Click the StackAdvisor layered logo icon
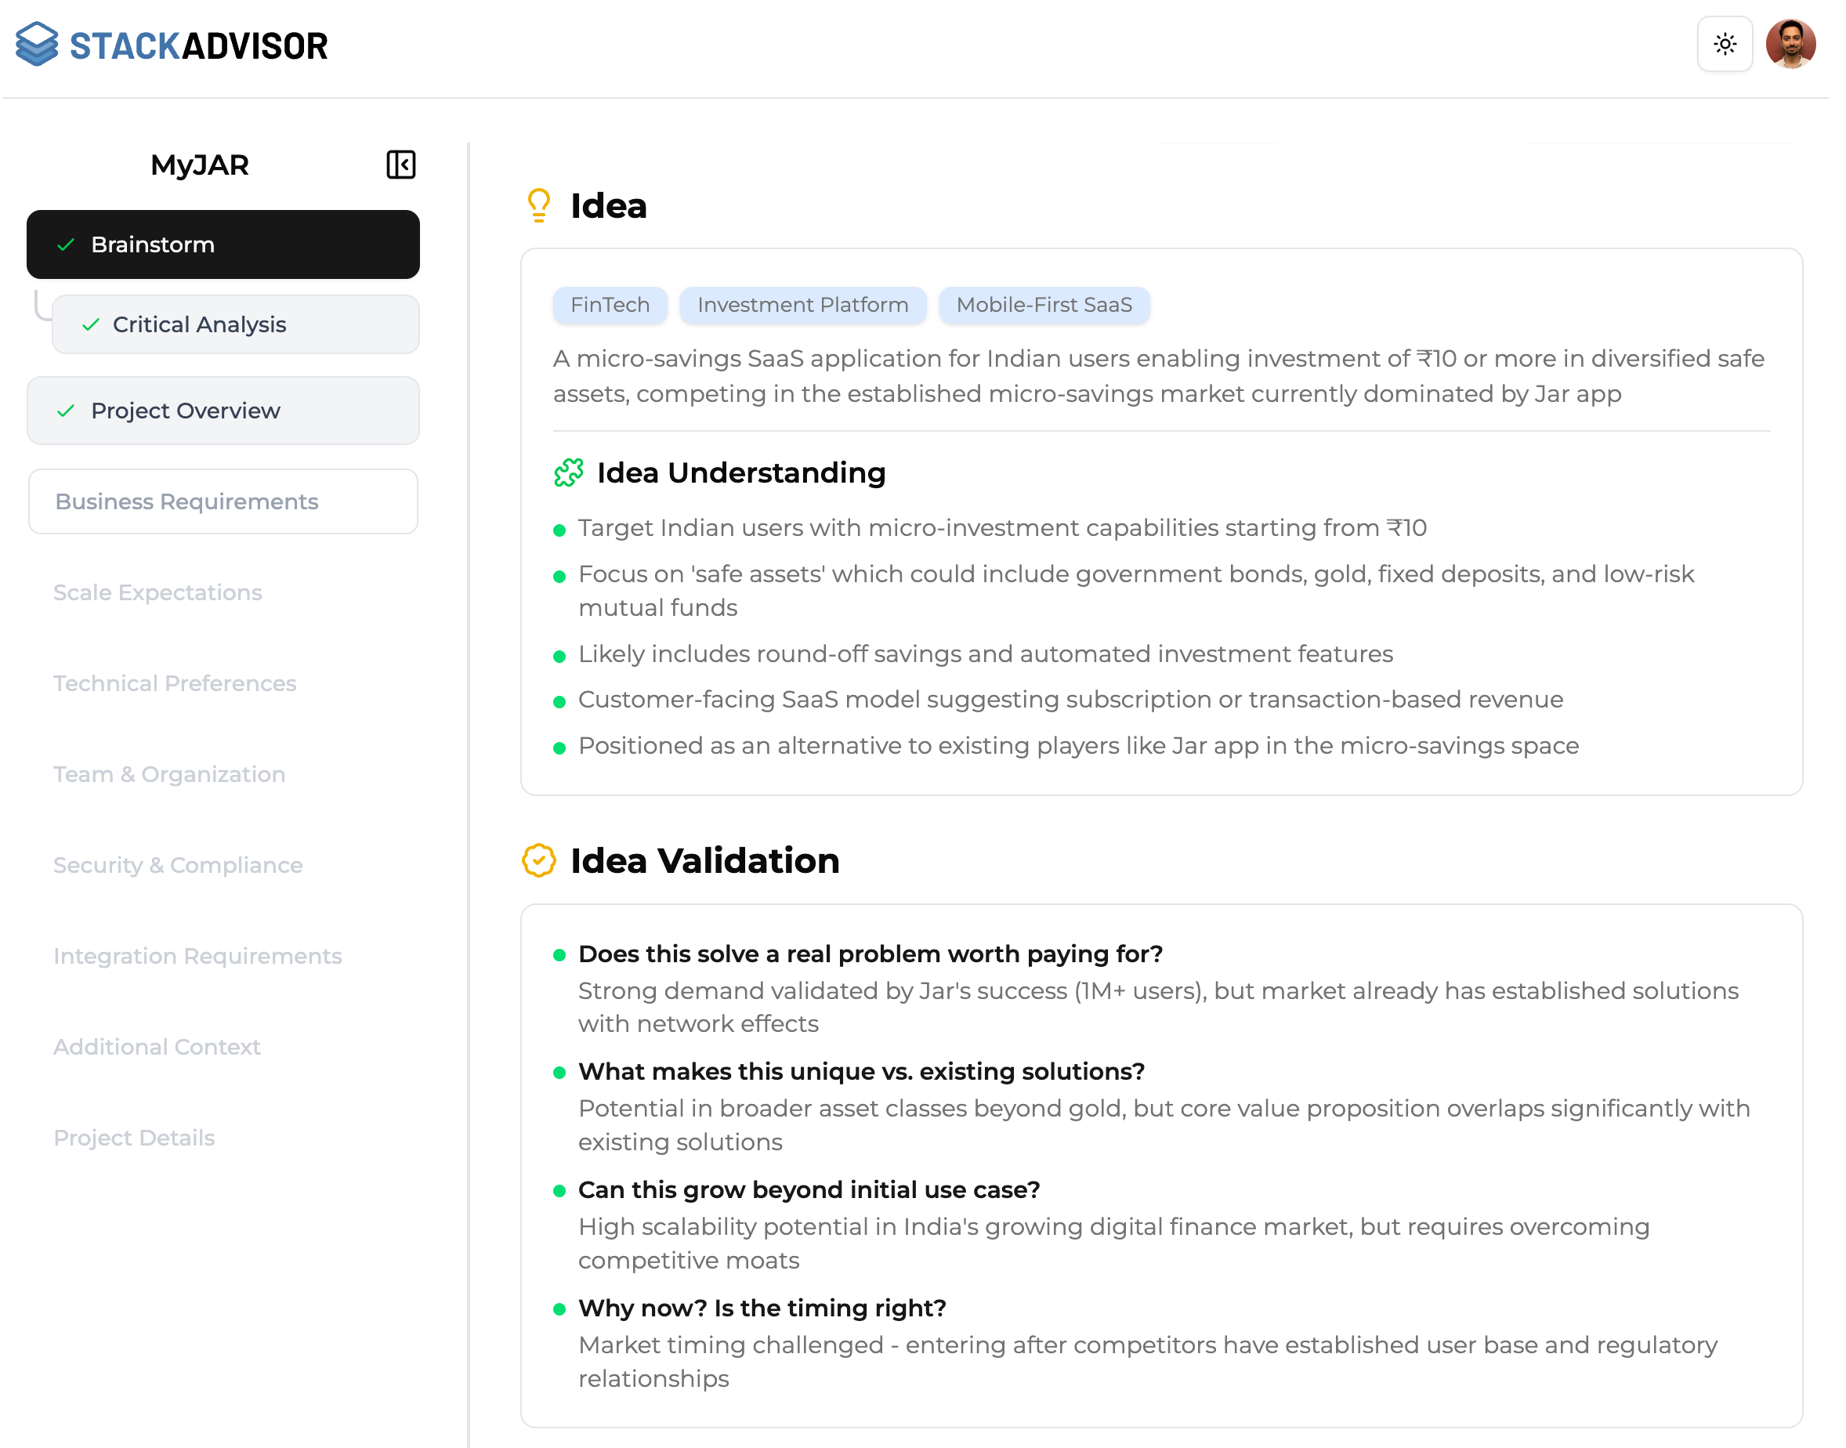The width and height of the screenshot is (1846, 1448). tap(38, 44)
